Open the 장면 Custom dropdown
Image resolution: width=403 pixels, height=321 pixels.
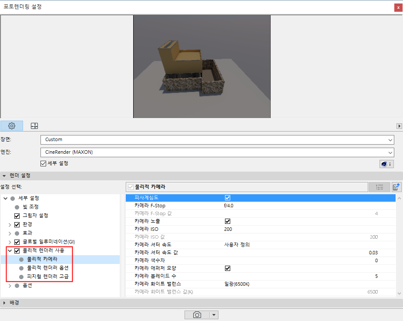217,140
